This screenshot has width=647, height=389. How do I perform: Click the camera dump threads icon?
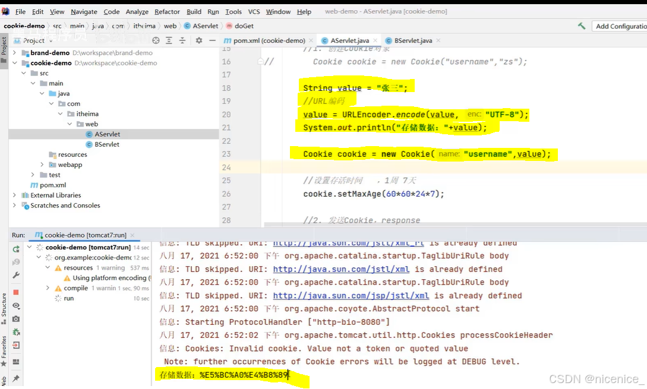(x=16, y=319)
